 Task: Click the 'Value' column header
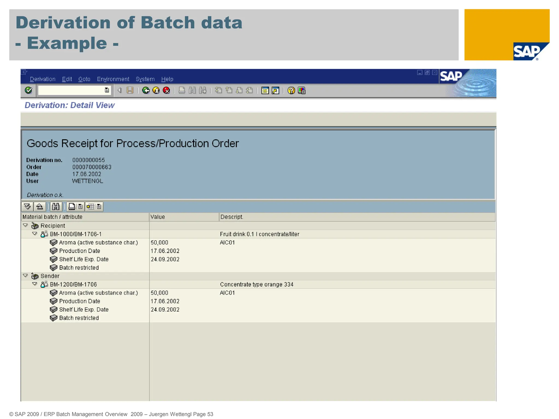184,217
